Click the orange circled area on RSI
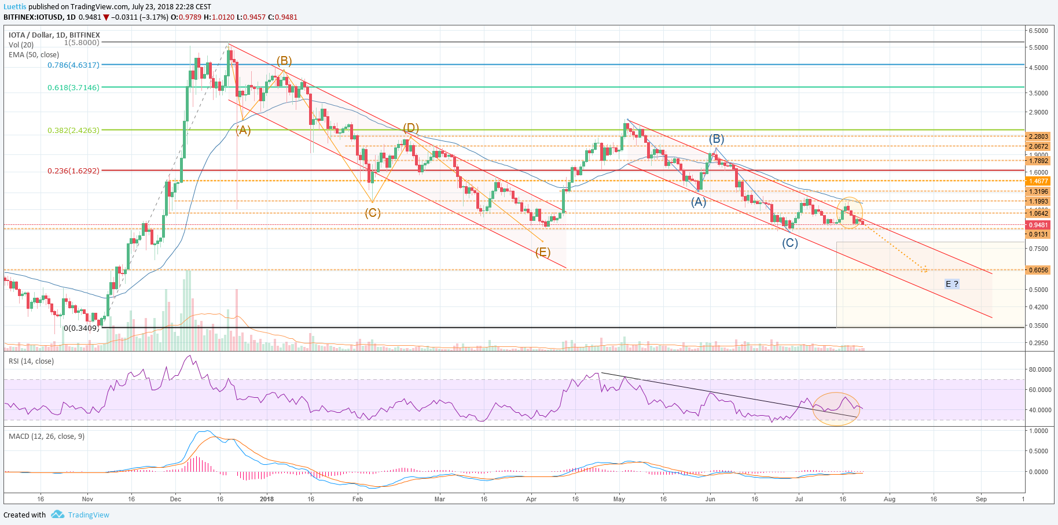 [x=836, y=409]
